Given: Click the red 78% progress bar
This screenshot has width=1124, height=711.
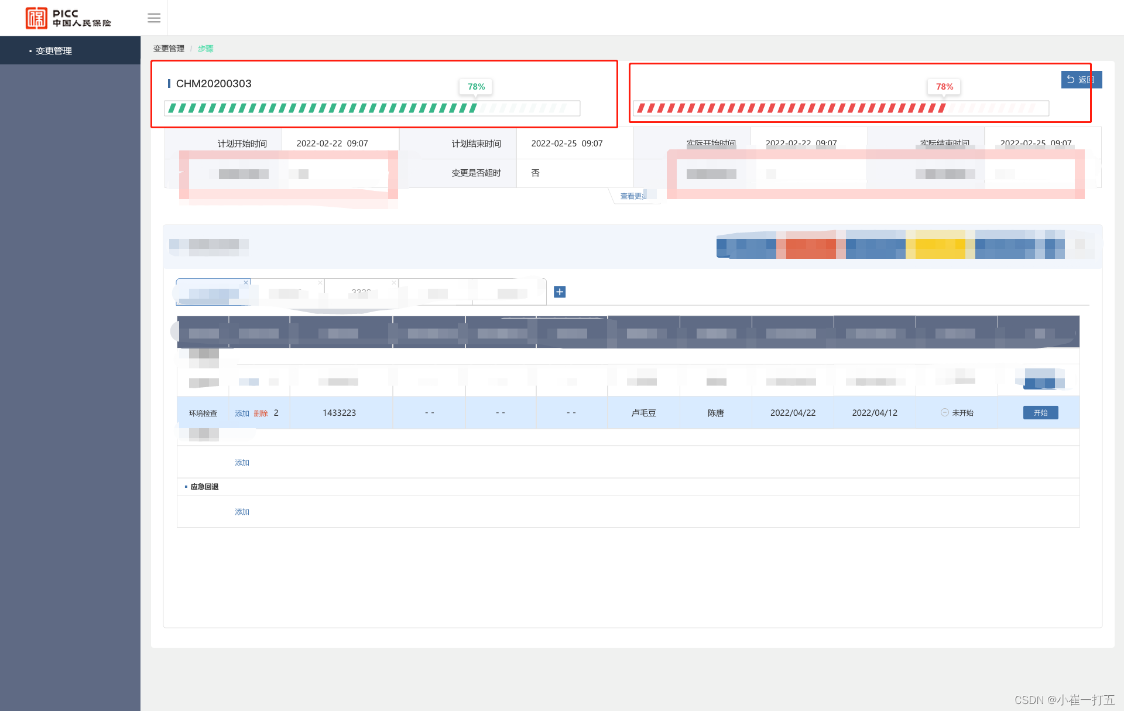Looking at the screenshot, I should 840,108.
